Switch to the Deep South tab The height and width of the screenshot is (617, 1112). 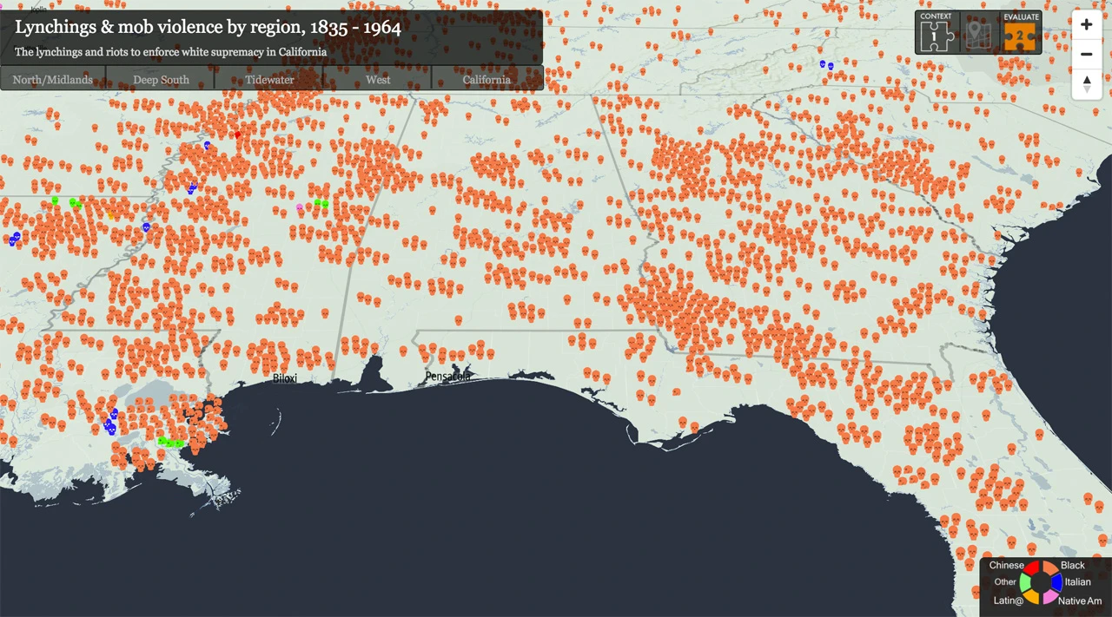(x=161, y=79)
